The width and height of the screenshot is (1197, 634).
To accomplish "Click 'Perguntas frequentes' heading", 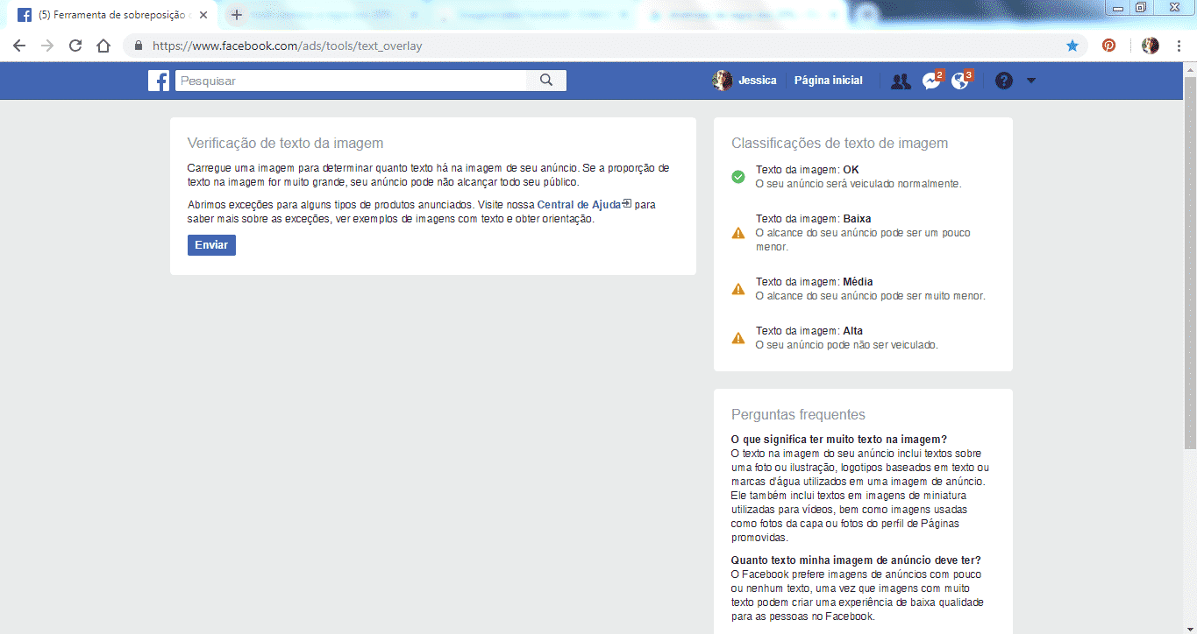I will coord(798,415).
